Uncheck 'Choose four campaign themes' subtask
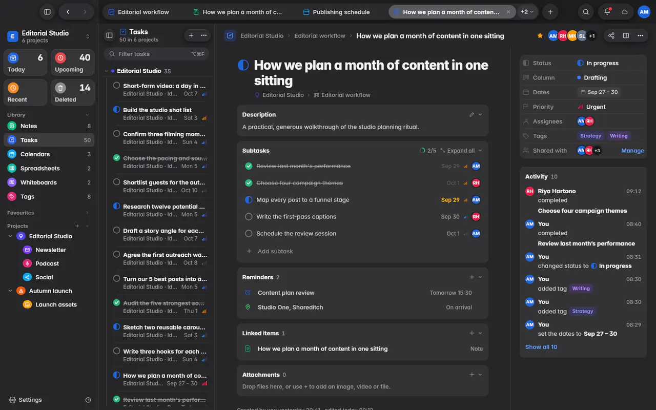Screen dimensions: 656x410 [x=249, y=183]
